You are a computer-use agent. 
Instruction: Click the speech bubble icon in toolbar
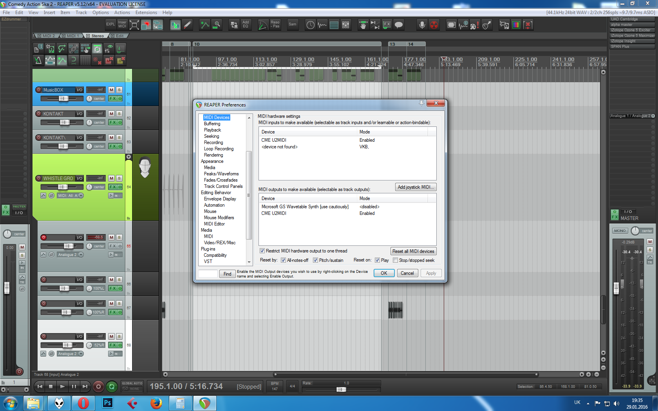[399, 25]
